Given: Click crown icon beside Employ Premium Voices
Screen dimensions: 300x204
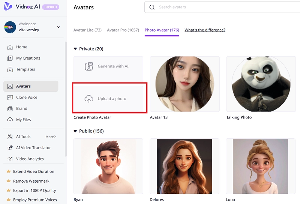Looking at the screenshot, I should coord(8,200).
